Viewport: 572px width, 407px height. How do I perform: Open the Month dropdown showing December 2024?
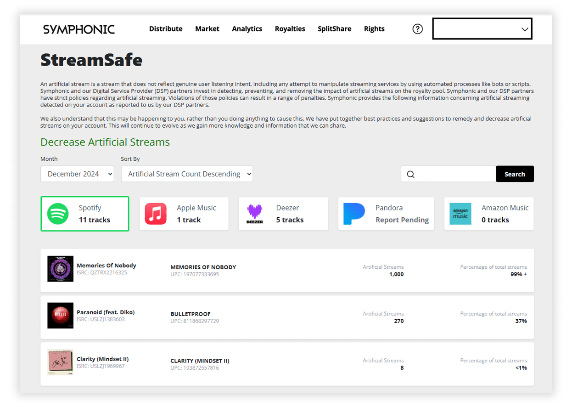(77, 174)
